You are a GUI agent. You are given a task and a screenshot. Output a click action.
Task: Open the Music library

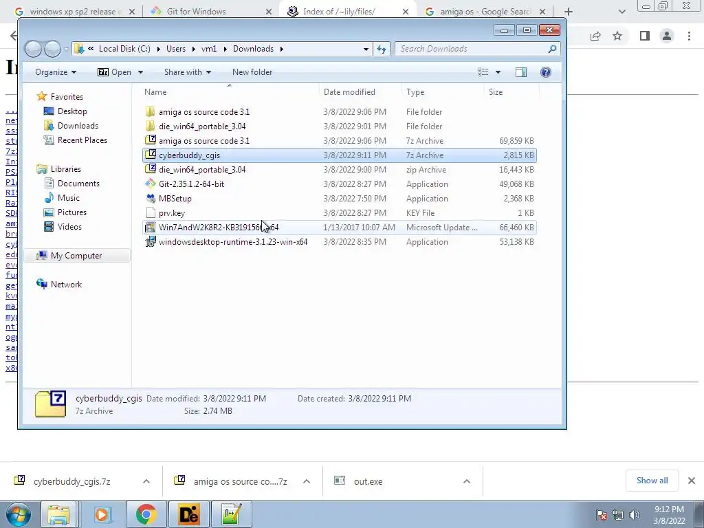pyautogui.click(x=61, y=197)
